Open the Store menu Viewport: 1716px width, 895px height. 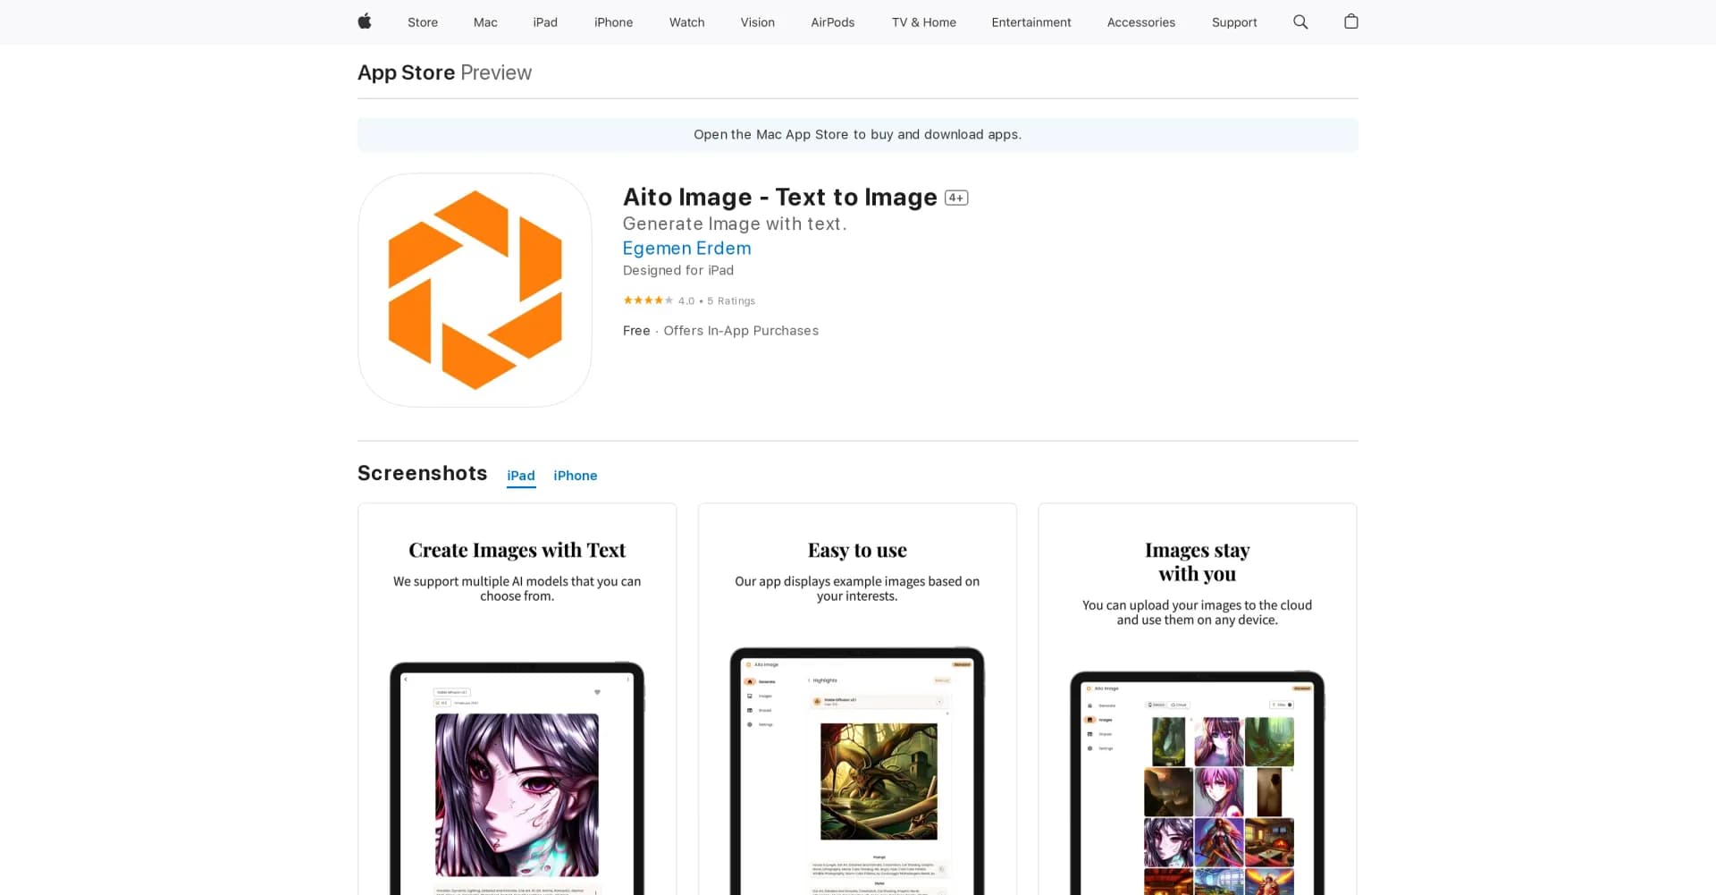click(423, 22)
